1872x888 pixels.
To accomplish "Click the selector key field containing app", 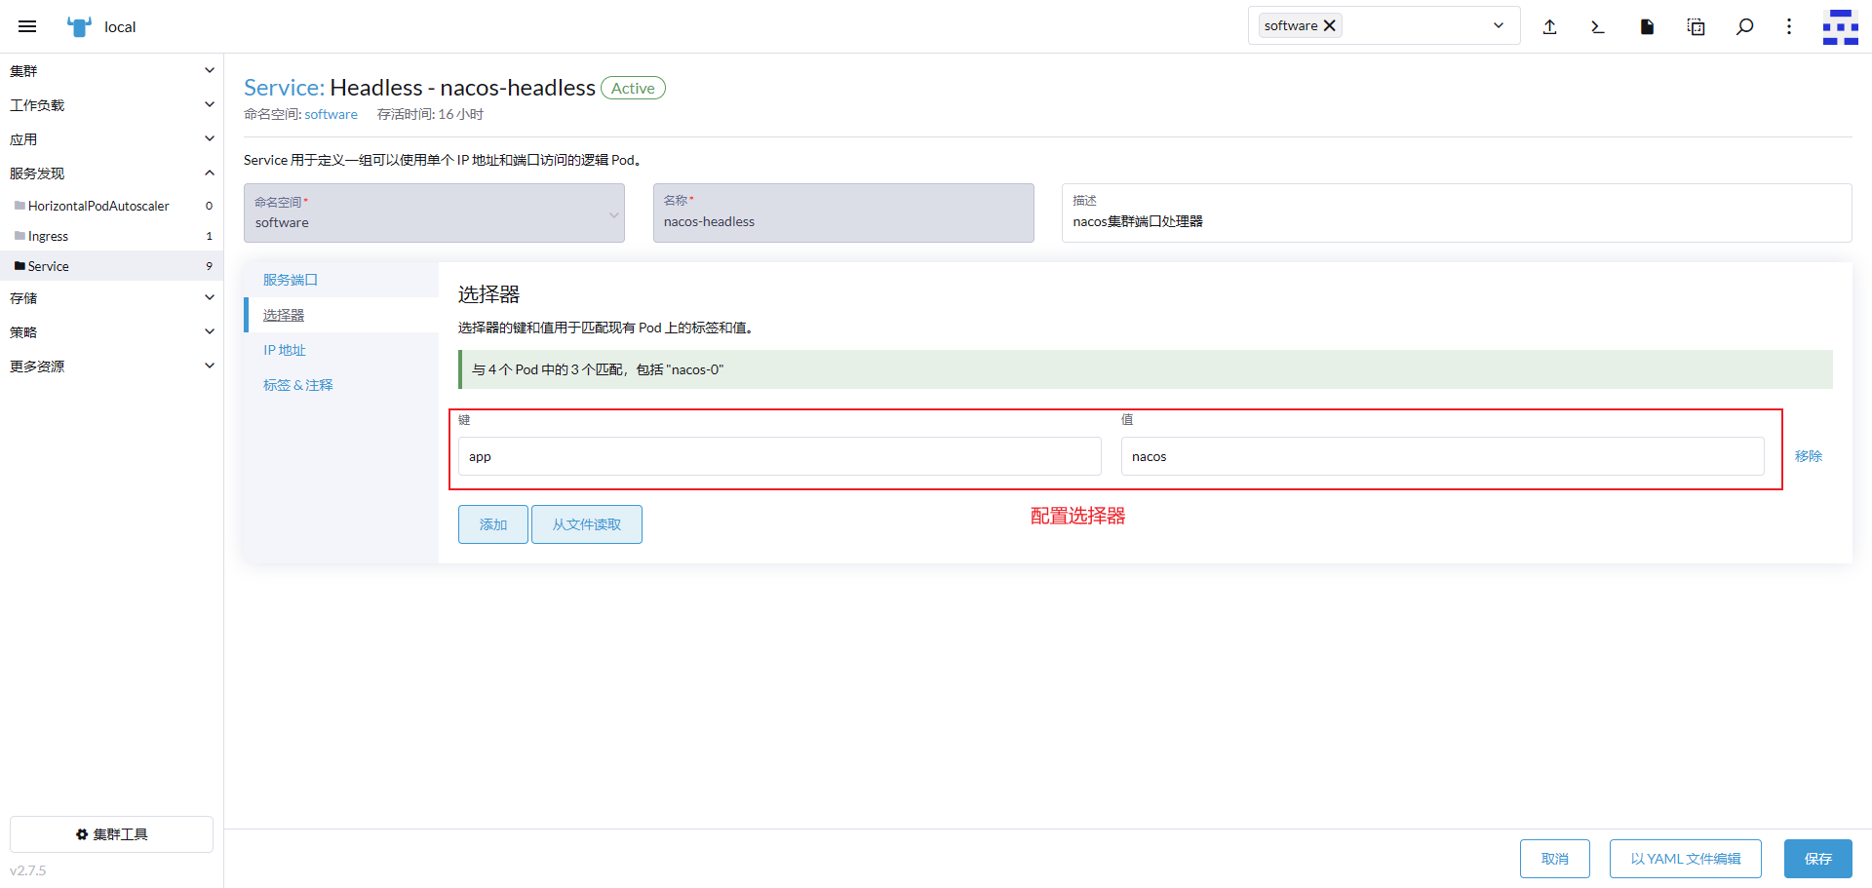I will tap(780, 456).
